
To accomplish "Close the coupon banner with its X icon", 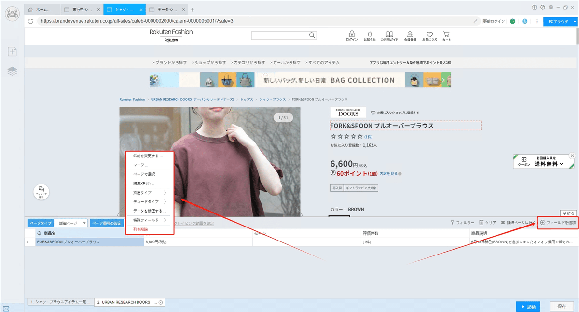I will click(x=572, y=156).
